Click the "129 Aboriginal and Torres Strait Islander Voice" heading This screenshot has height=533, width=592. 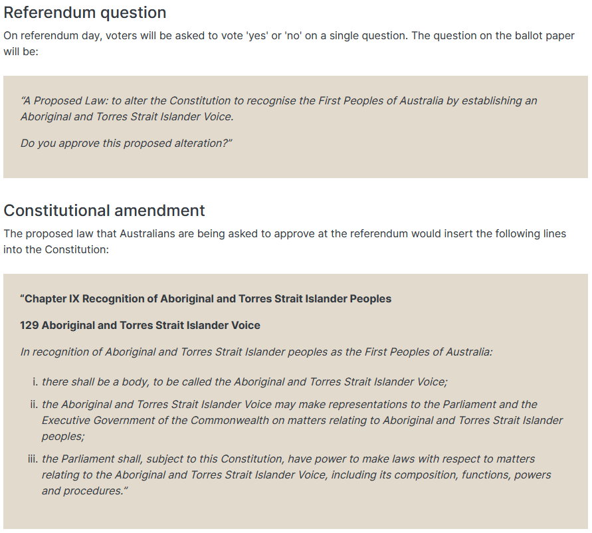tap(140, 326)
